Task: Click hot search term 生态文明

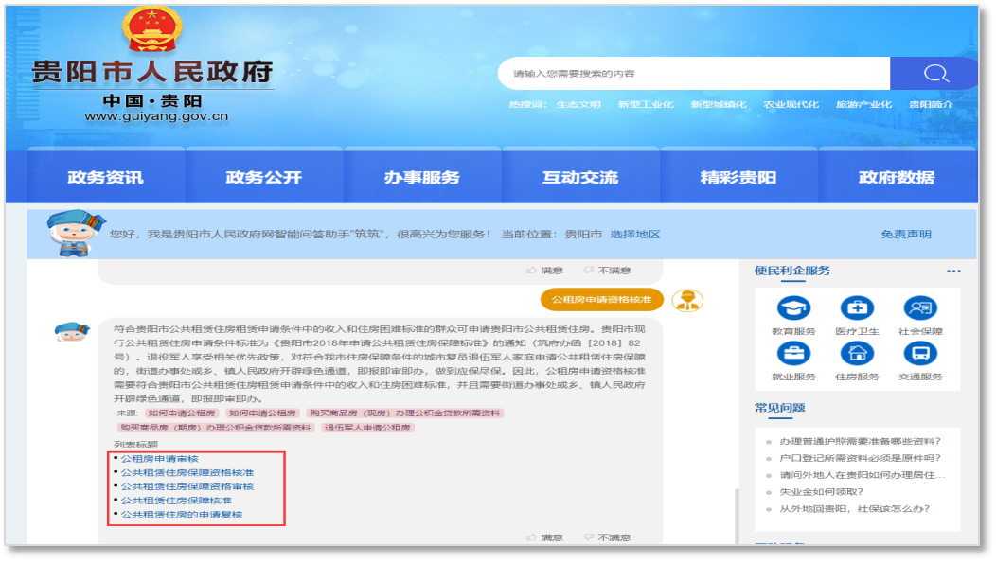Action: pyautogui.click(x=578, y=104)
